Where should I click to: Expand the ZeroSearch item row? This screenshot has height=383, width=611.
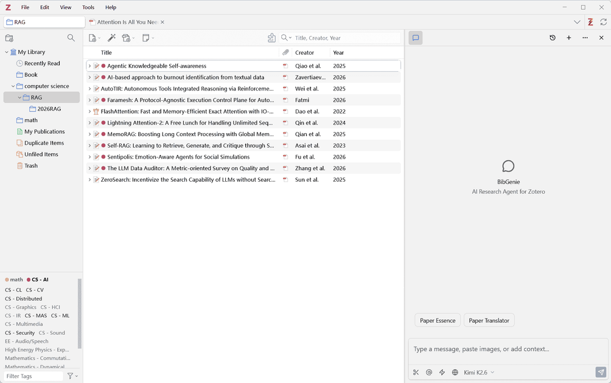click(89, 179)
